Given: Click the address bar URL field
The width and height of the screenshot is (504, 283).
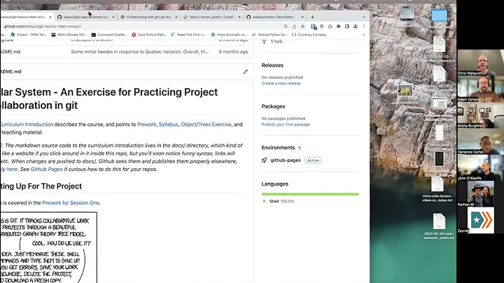Looking at the screenshot, I should pos(141,27).
